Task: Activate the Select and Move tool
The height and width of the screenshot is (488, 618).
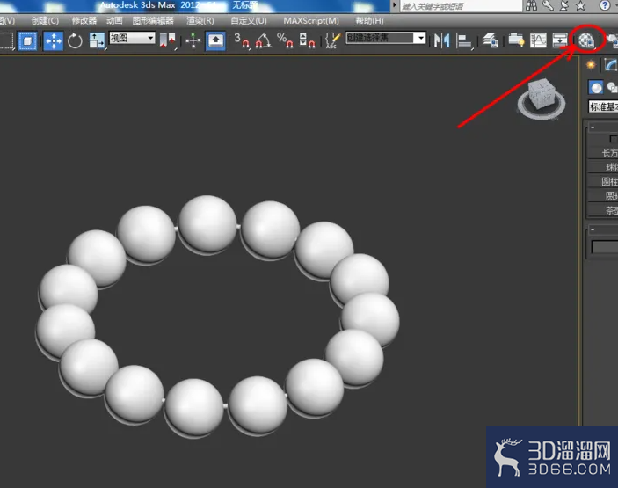Action: point(54,40)
